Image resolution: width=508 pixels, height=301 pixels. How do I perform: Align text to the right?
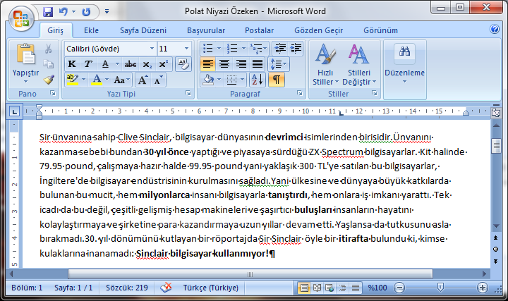[241, 63]
